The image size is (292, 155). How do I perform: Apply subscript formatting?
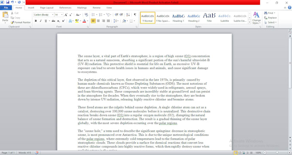(x=58, y=21)
